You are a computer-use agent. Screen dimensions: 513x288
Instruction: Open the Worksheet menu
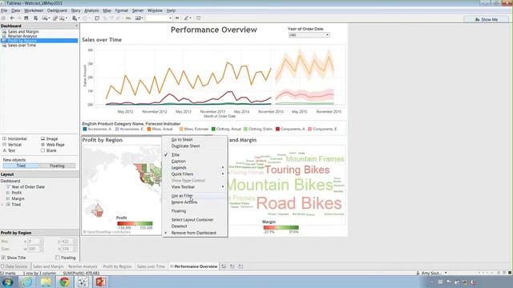[x=34, y=10]
